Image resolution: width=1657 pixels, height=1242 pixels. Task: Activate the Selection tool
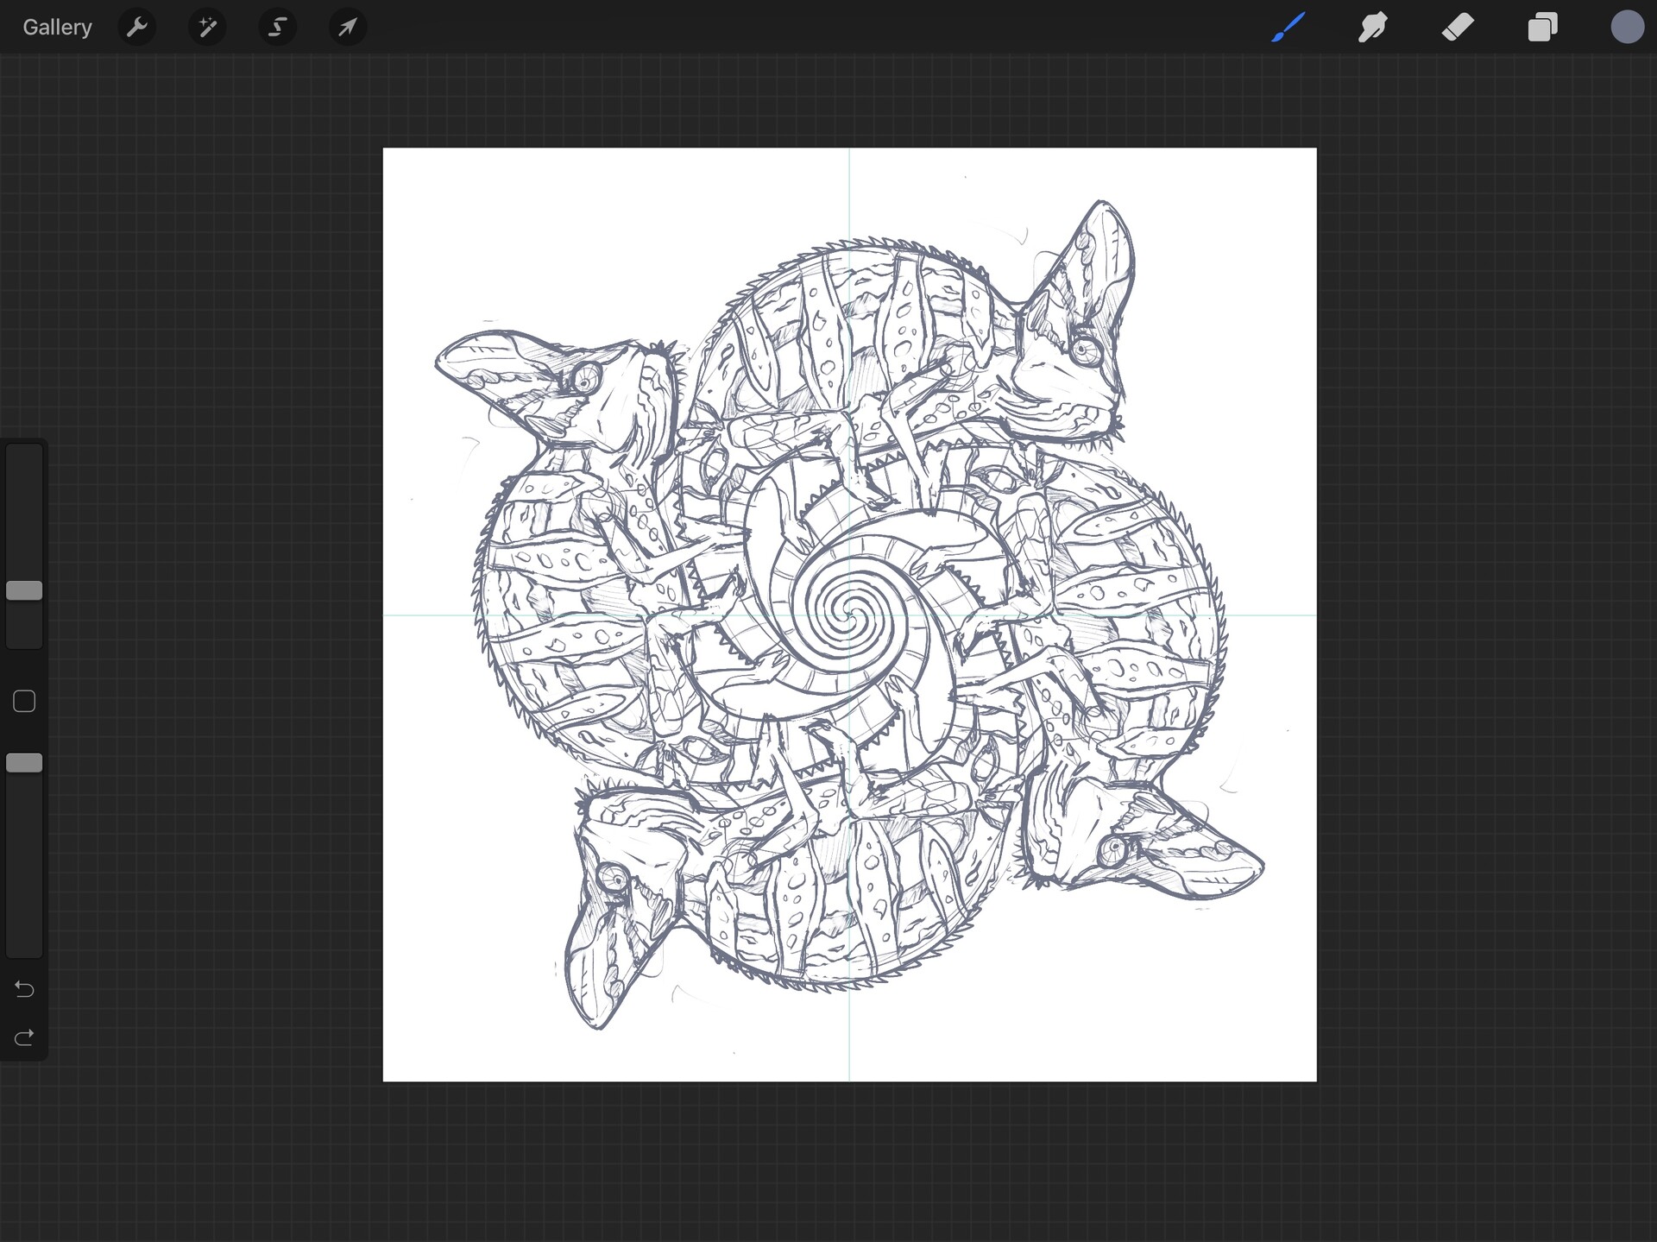tap(277, 27)
